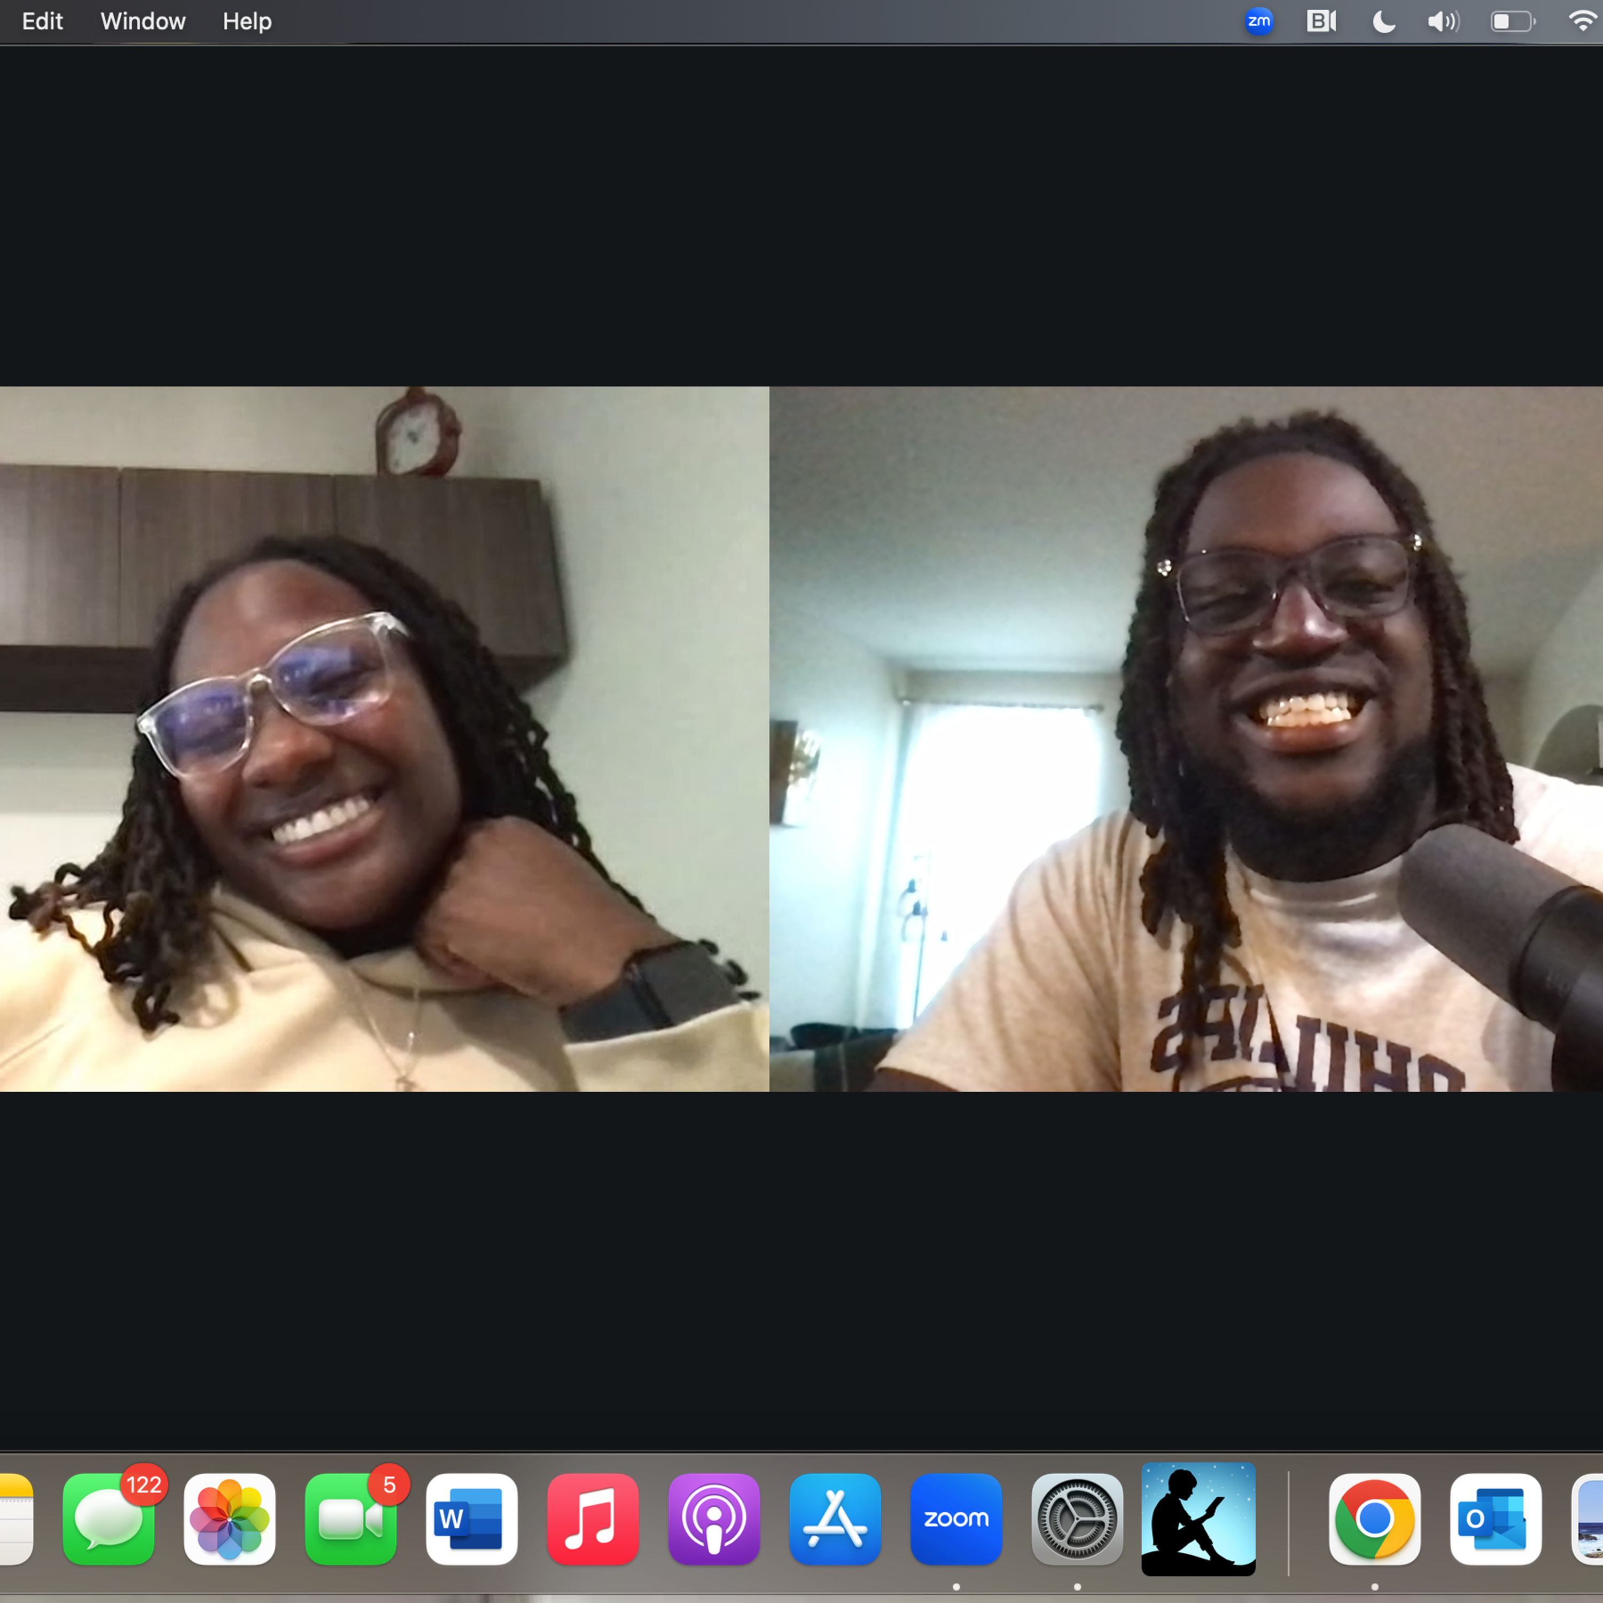
Task: Open System Preferences gear icon
Action: point(1077,1519)
